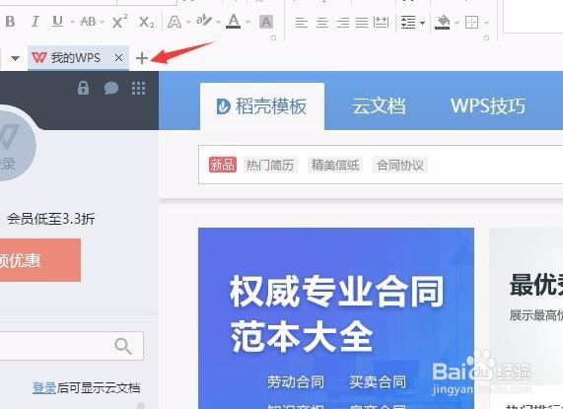The image size is (563, 409).
Task: Open WPS技巧 tab
Action: point(488,106)
